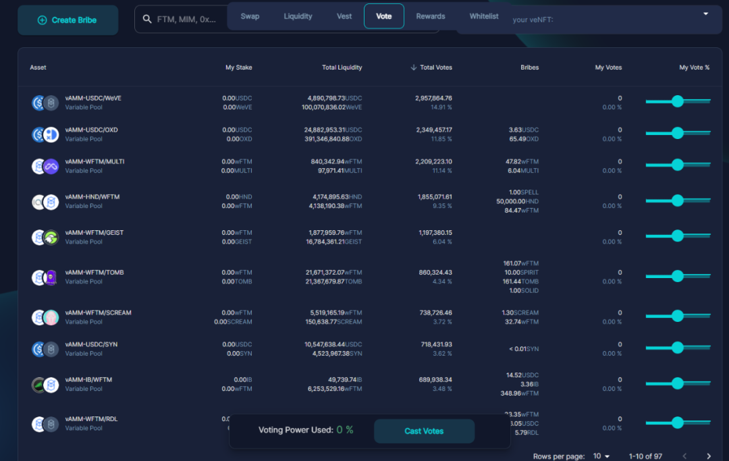Switch to the Swap tab
This screenshot has height=461, width=729.
click(x=250, y=16)
